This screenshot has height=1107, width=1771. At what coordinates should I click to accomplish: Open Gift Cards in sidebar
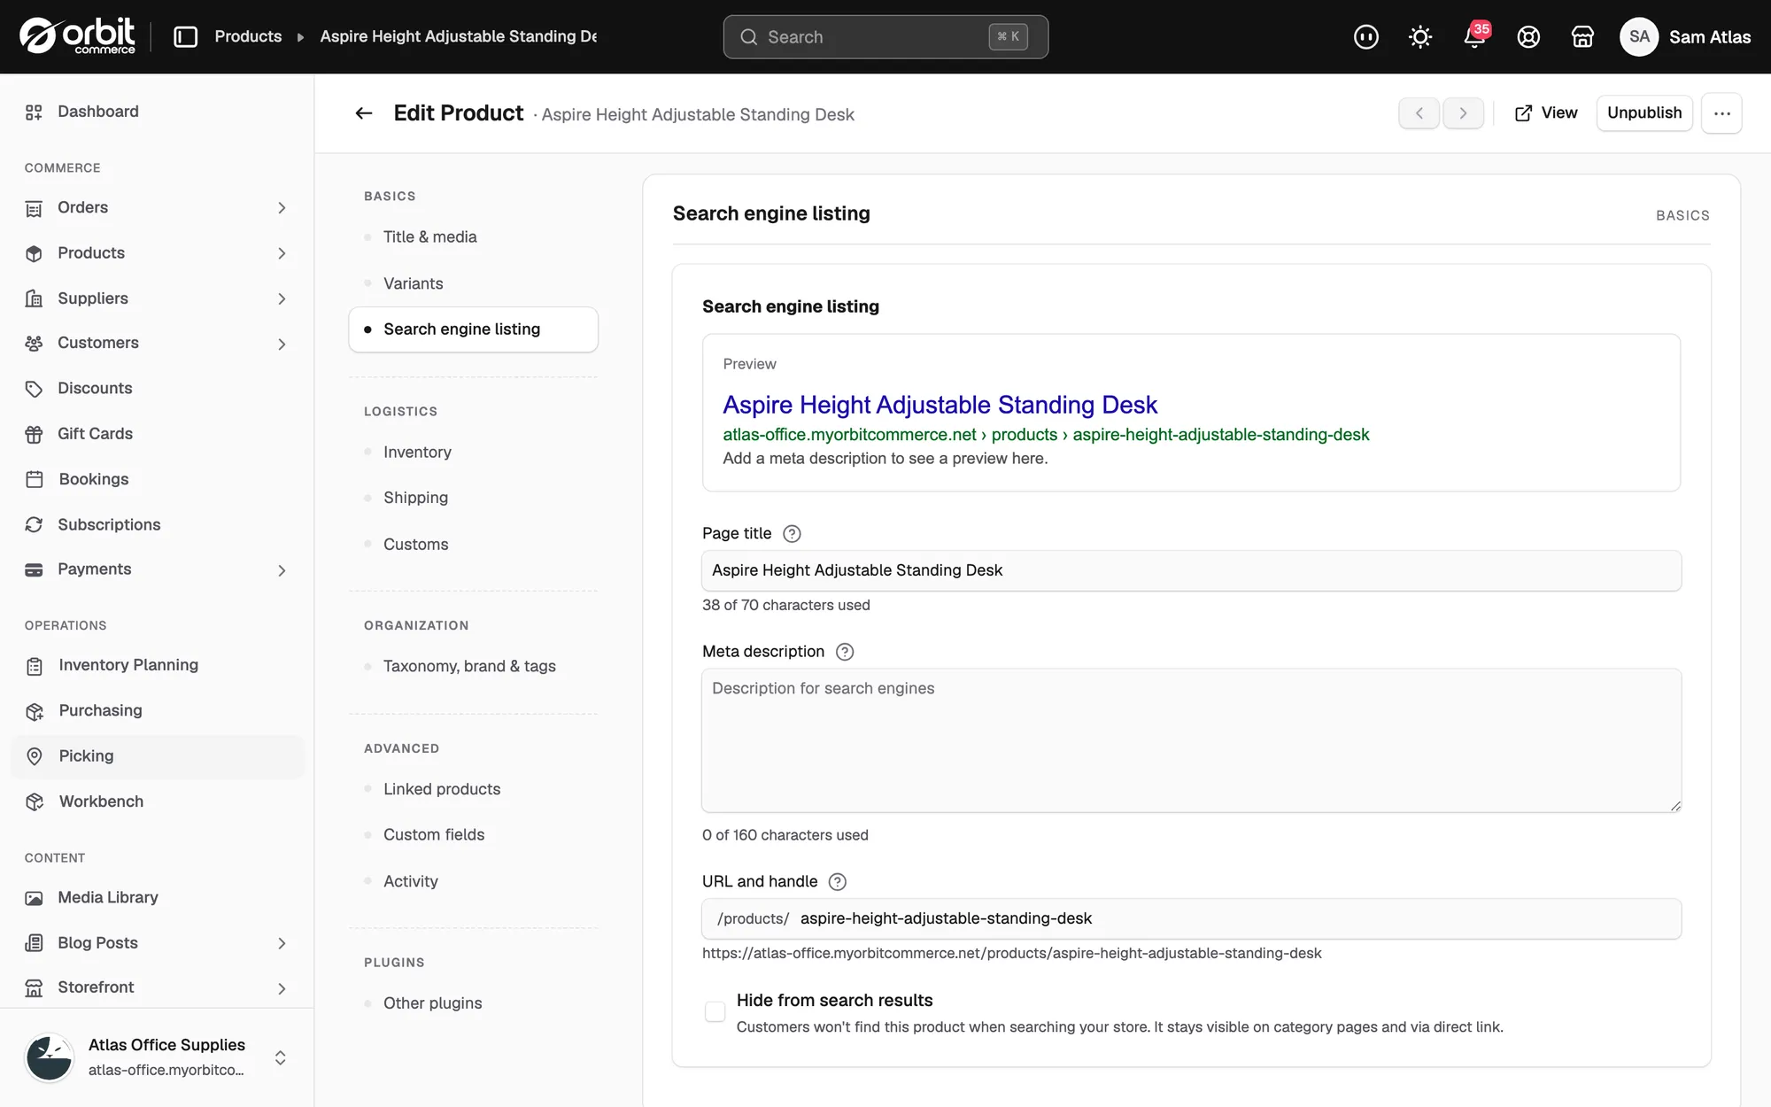(x=158, y=434)
